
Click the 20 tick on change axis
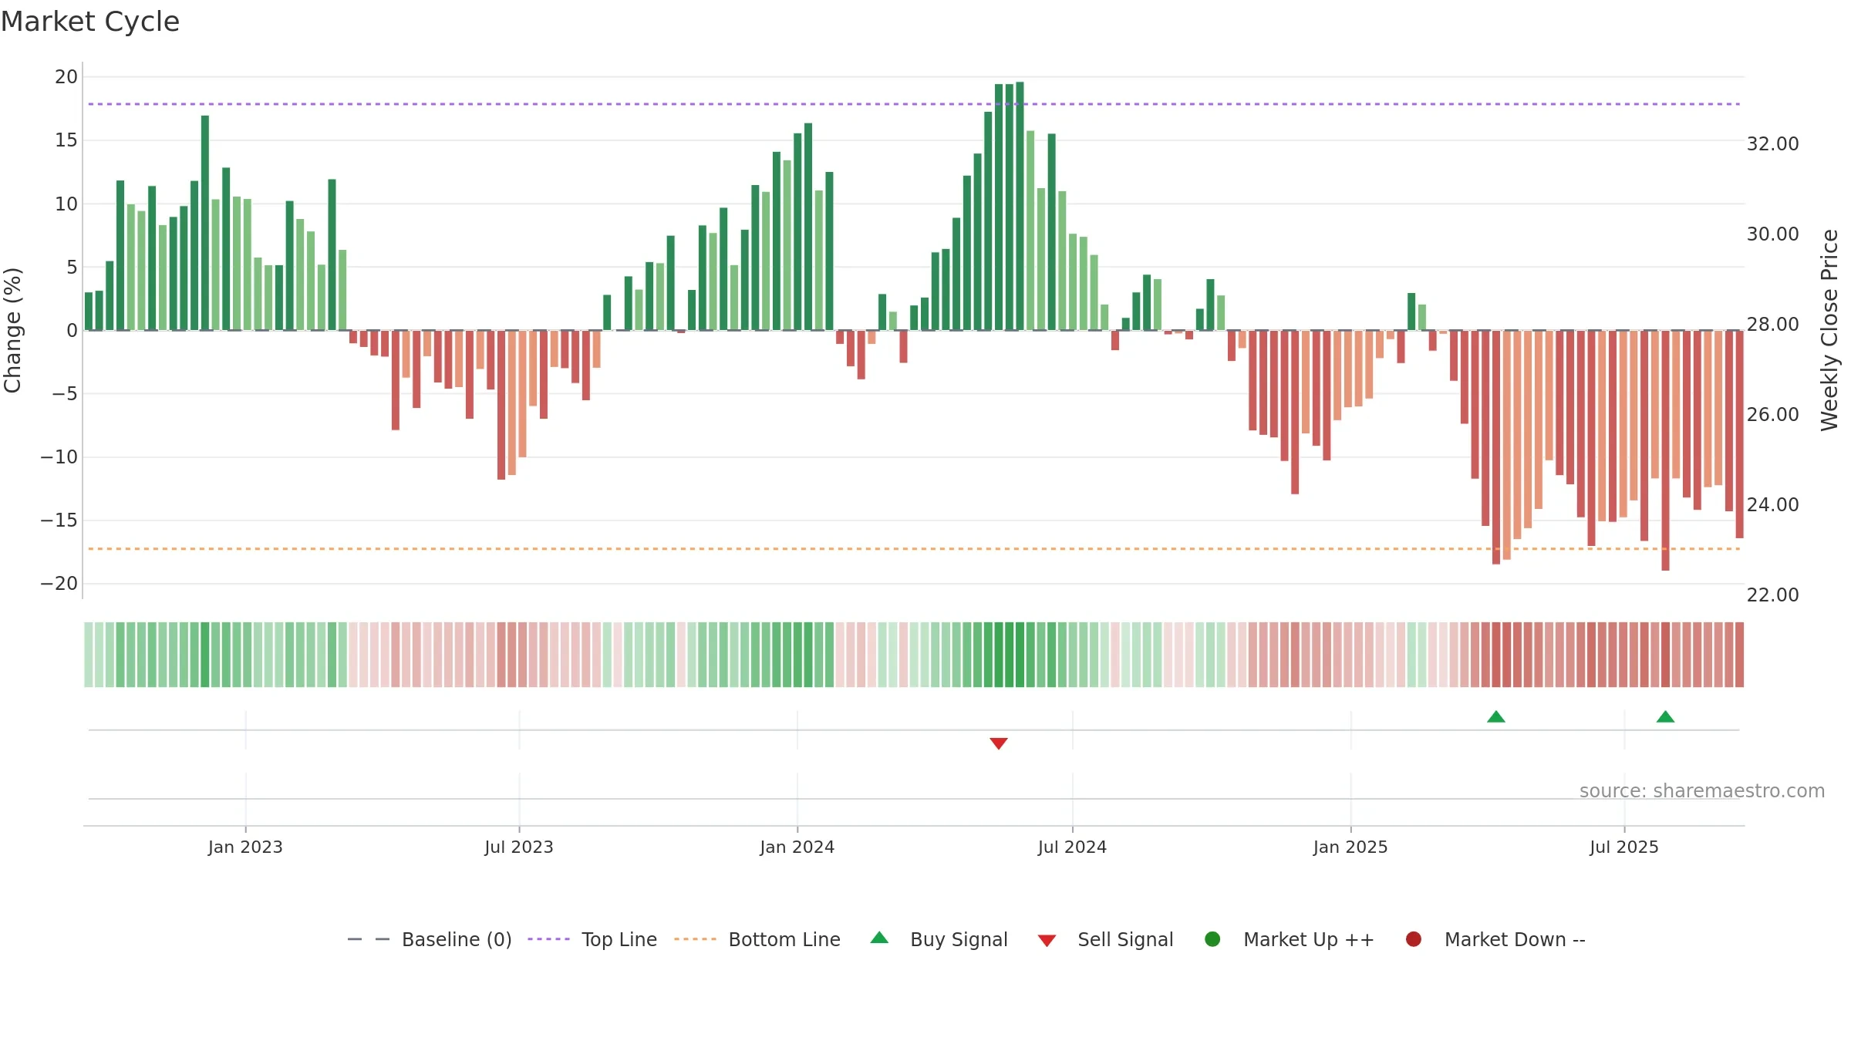pos(66,77)
